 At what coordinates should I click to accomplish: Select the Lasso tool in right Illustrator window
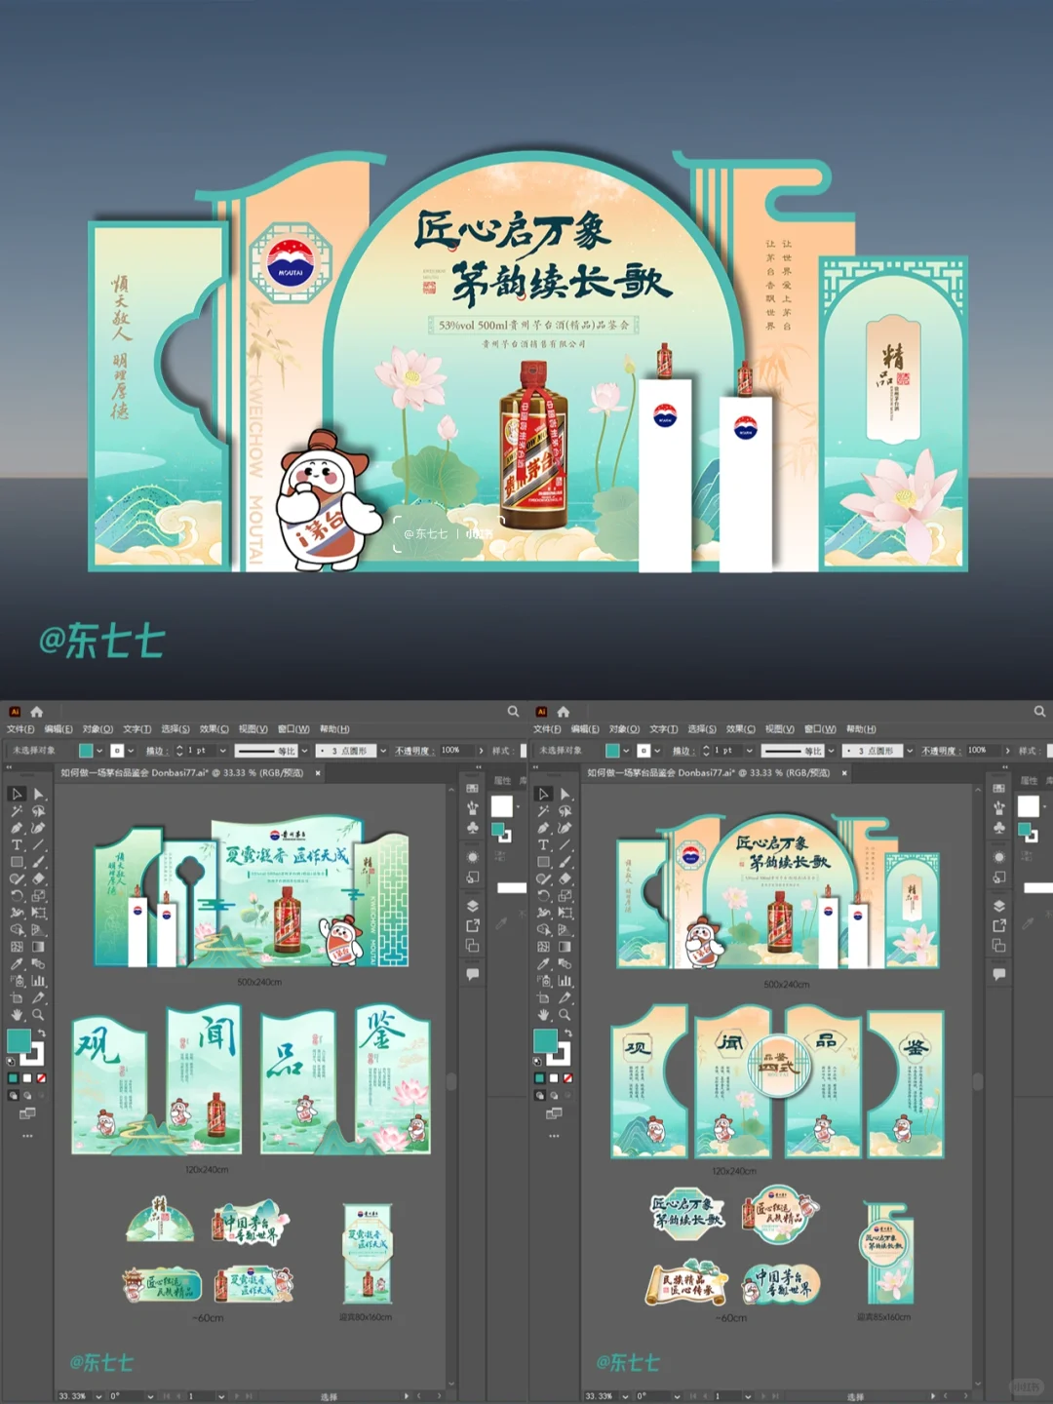click(565, 811)
